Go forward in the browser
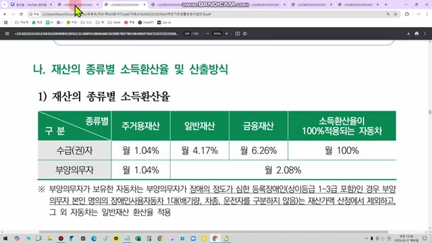Viewport: 432px width, 243px height. pyautogui.click(x=13, y=14)
